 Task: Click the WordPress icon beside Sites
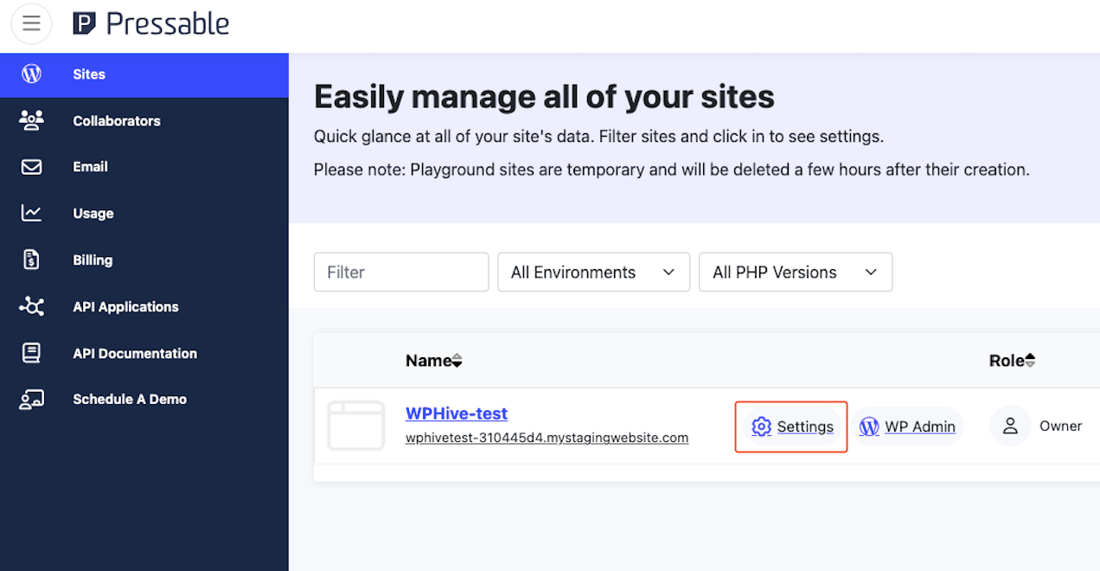tap(31, 74)
